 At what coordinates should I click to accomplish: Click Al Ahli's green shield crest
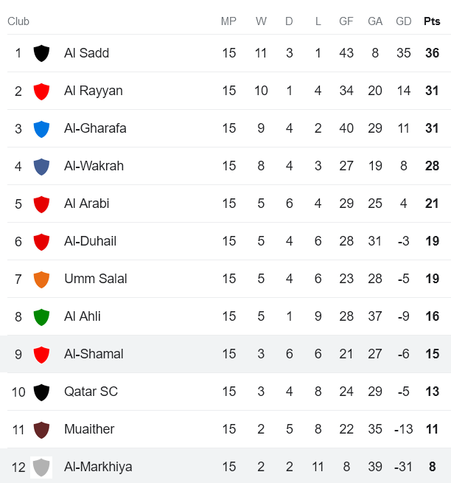(x=41, y=316)
